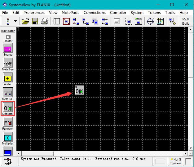Open the Tools menu
The height and width of the screenshot is (167, 194).
pyautogui.click(x=170, y=13)
